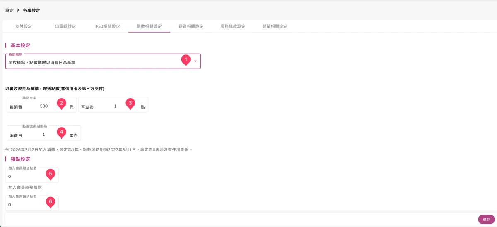Click the 積點比率 field label
The height and width of the screenshot is (227, 497).
coord(29,98)
